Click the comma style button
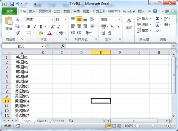 [x=119, y=27]
